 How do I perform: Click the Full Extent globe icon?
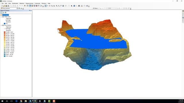point(63,6)
